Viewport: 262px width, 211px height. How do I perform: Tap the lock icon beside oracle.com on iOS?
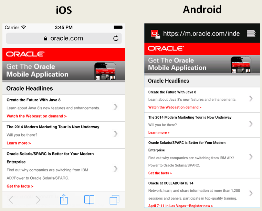coord(45,39)
